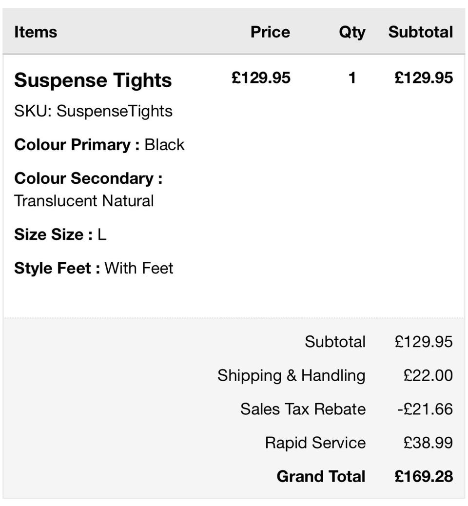This screenshot has height=506, width=468.
Task: Click the Translucent Natural secondary colour
Action: (x=84, y=201)
